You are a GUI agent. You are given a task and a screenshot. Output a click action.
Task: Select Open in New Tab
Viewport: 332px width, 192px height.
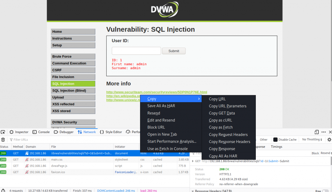pyautogui.click(x=171, y=134)
